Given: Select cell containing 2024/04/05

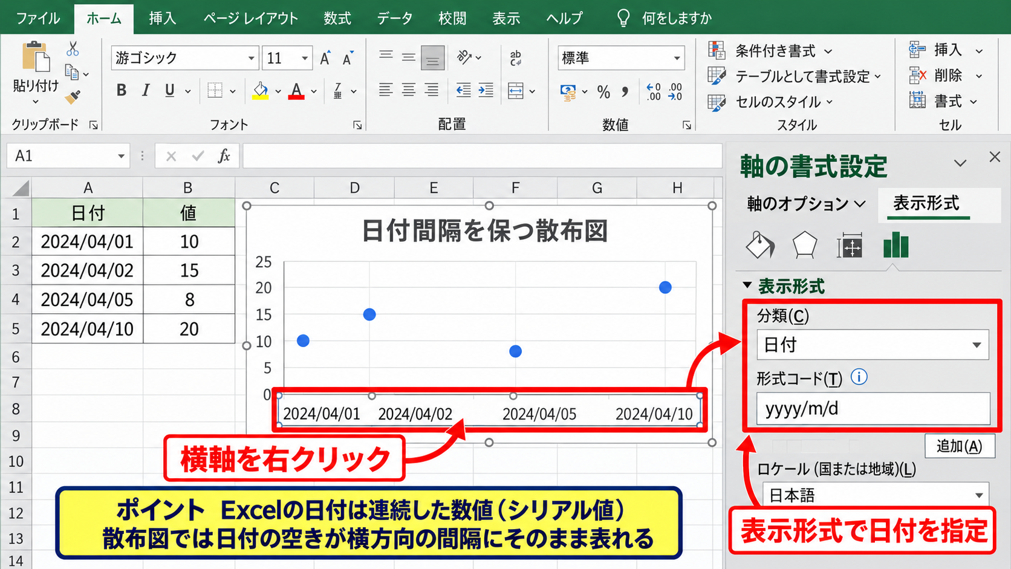Looking at the screenshot, I should [87, 299].
